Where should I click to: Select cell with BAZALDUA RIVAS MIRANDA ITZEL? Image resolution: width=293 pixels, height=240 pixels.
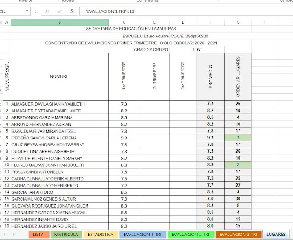pos(60,131)
